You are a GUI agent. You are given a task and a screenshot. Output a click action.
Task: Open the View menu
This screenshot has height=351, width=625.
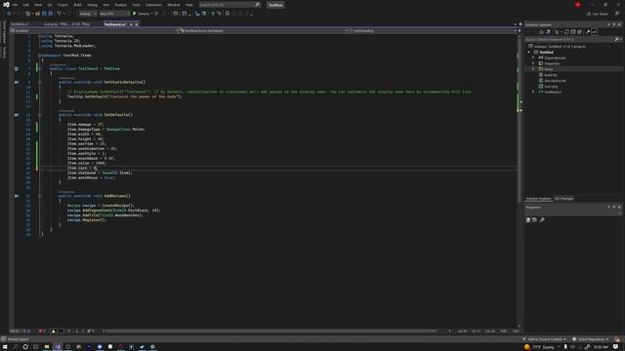click(38, 5)
